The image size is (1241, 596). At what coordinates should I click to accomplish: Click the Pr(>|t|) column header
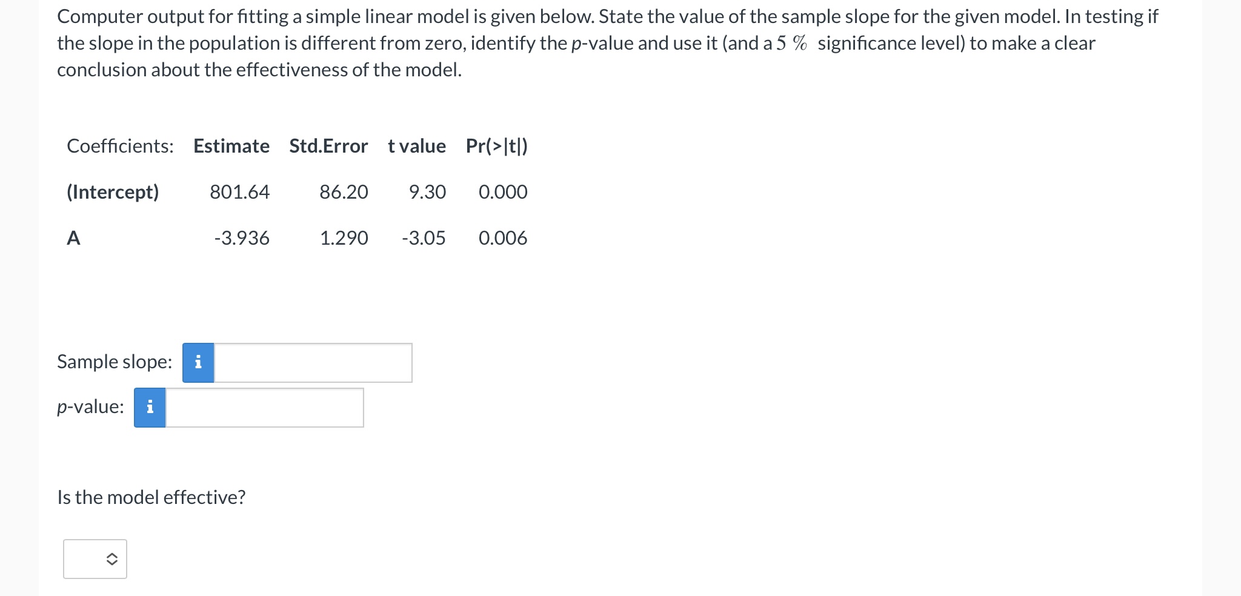click(x=496, y=145)
